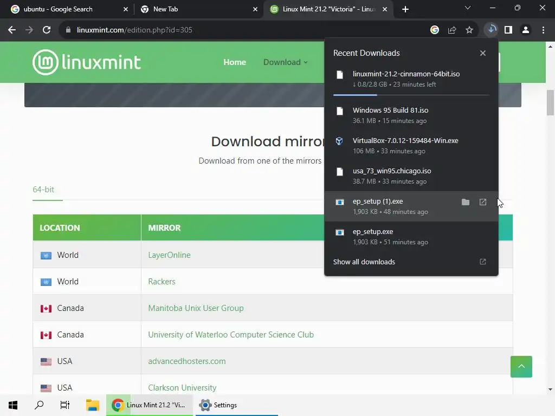
Task: Click Canada cell in Manitoba row
Action: [87, 308]
